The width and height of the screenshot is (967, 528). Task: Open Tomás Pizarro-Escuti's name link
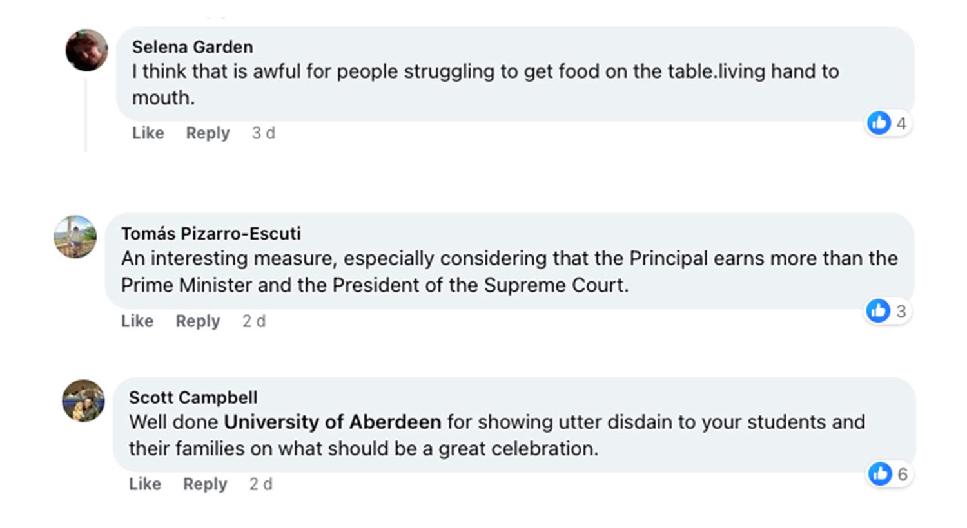pos(211,233)
